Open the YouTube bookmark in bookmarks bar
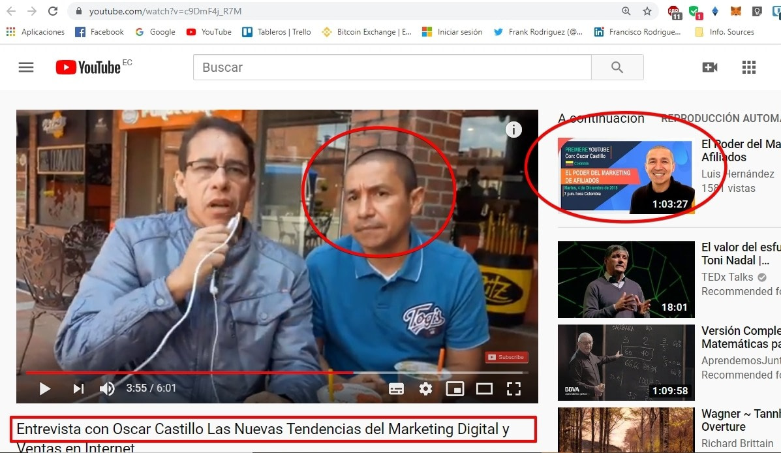 209,32
